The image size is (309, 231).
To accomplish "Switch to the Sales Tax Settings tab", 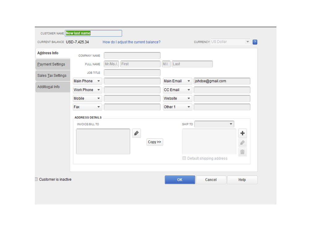I will (53, 76).
